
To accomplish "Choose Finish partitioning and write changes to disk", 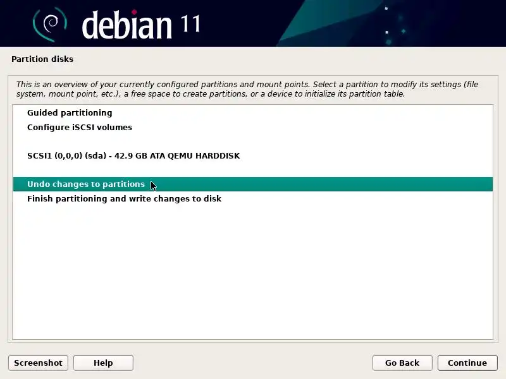I will (252, 198).
